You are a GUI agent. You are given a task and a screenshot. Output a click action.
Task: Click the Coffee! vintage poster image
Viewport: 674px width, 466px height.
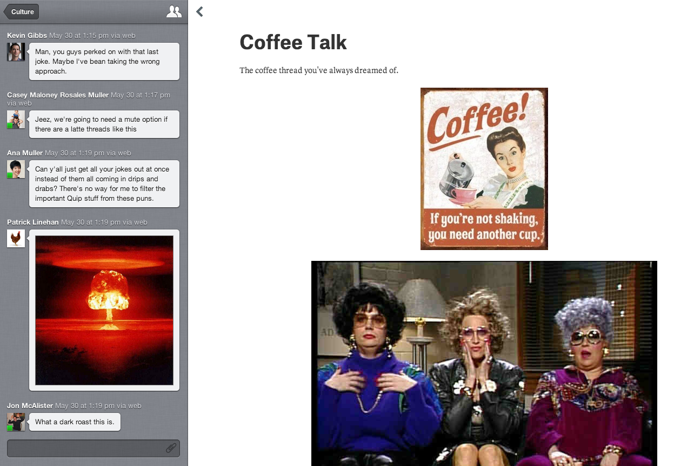tap(484, 169)
